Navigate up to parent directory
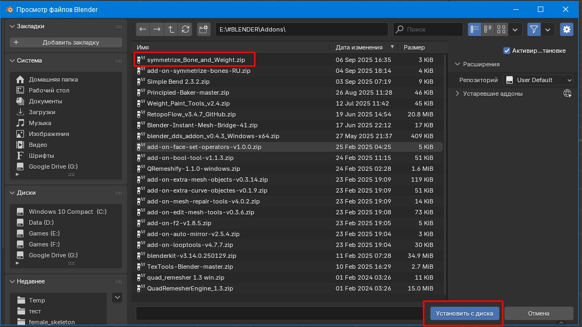582x327 pixels. pyautogui.click(x=171, y=29)
